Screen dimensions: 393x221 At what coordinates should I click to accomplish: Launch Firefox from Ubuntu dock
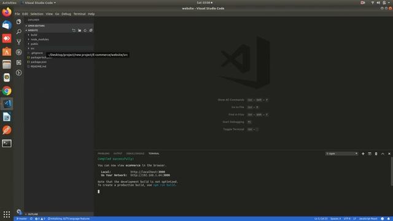click(x=7, y=12)
